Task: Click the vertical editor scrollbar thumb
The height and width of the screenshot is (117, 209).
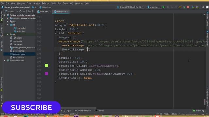Action: tap(205, 102)
